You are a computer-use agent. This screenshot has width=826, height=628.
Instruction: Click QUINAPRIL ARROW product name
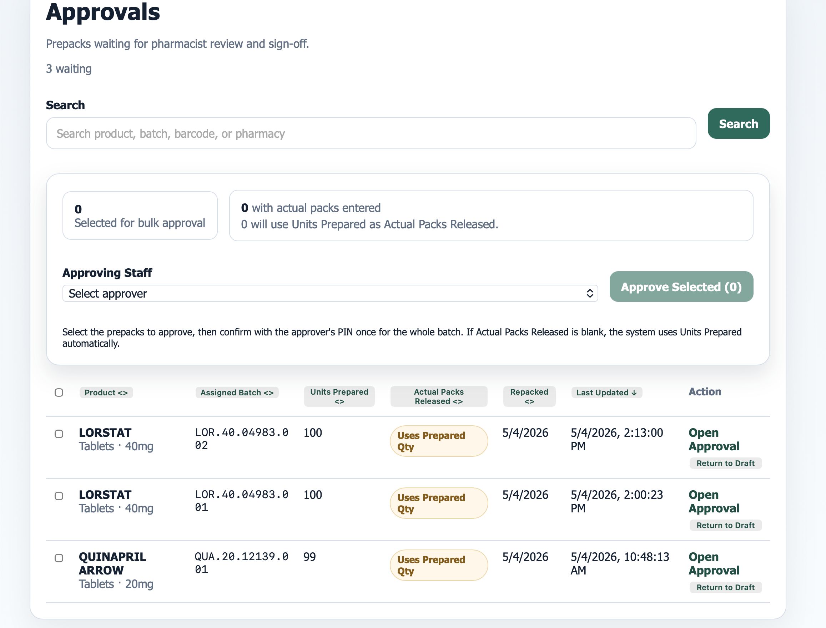click(x=112, y=563)
